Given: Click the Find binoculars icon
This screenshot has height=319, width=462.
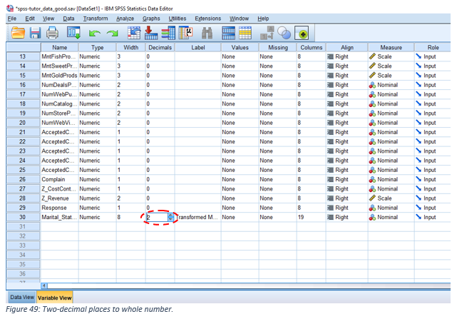Looking at the screenshot, I should point(207,33).
